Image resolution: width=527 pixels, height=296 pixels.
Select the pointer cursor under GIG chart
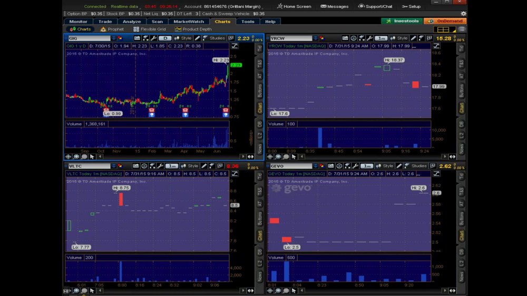92,157
